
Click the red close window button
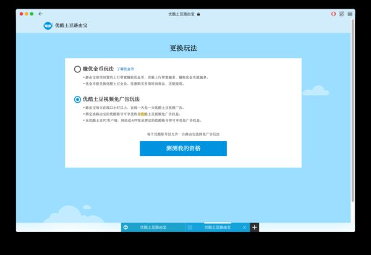point(21,14)
